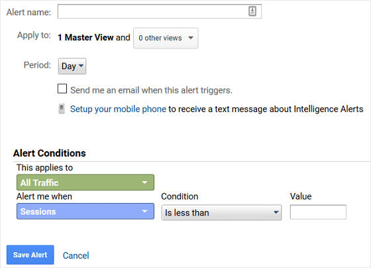Expand the Sessions metric selector
The image size is (371, 268).
coord(85,211)
